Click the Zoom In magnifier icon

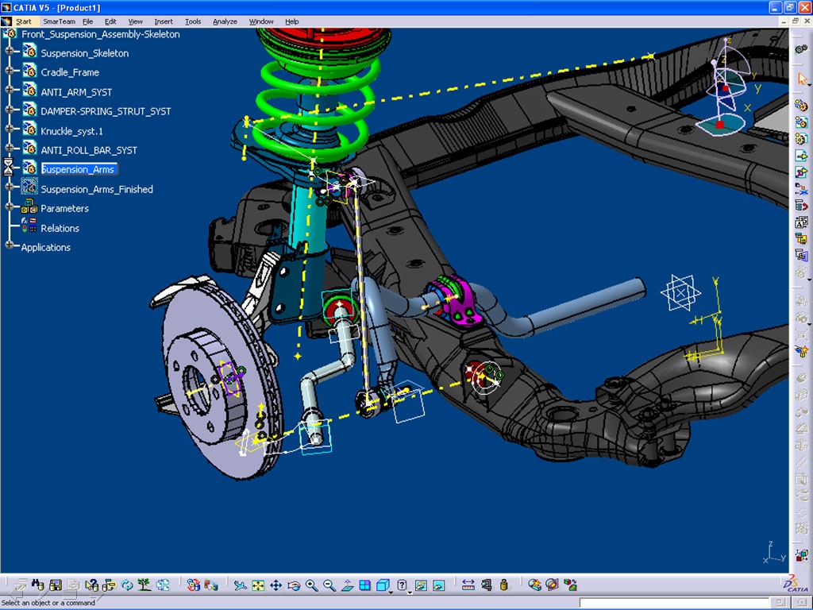tap(311, 585)
